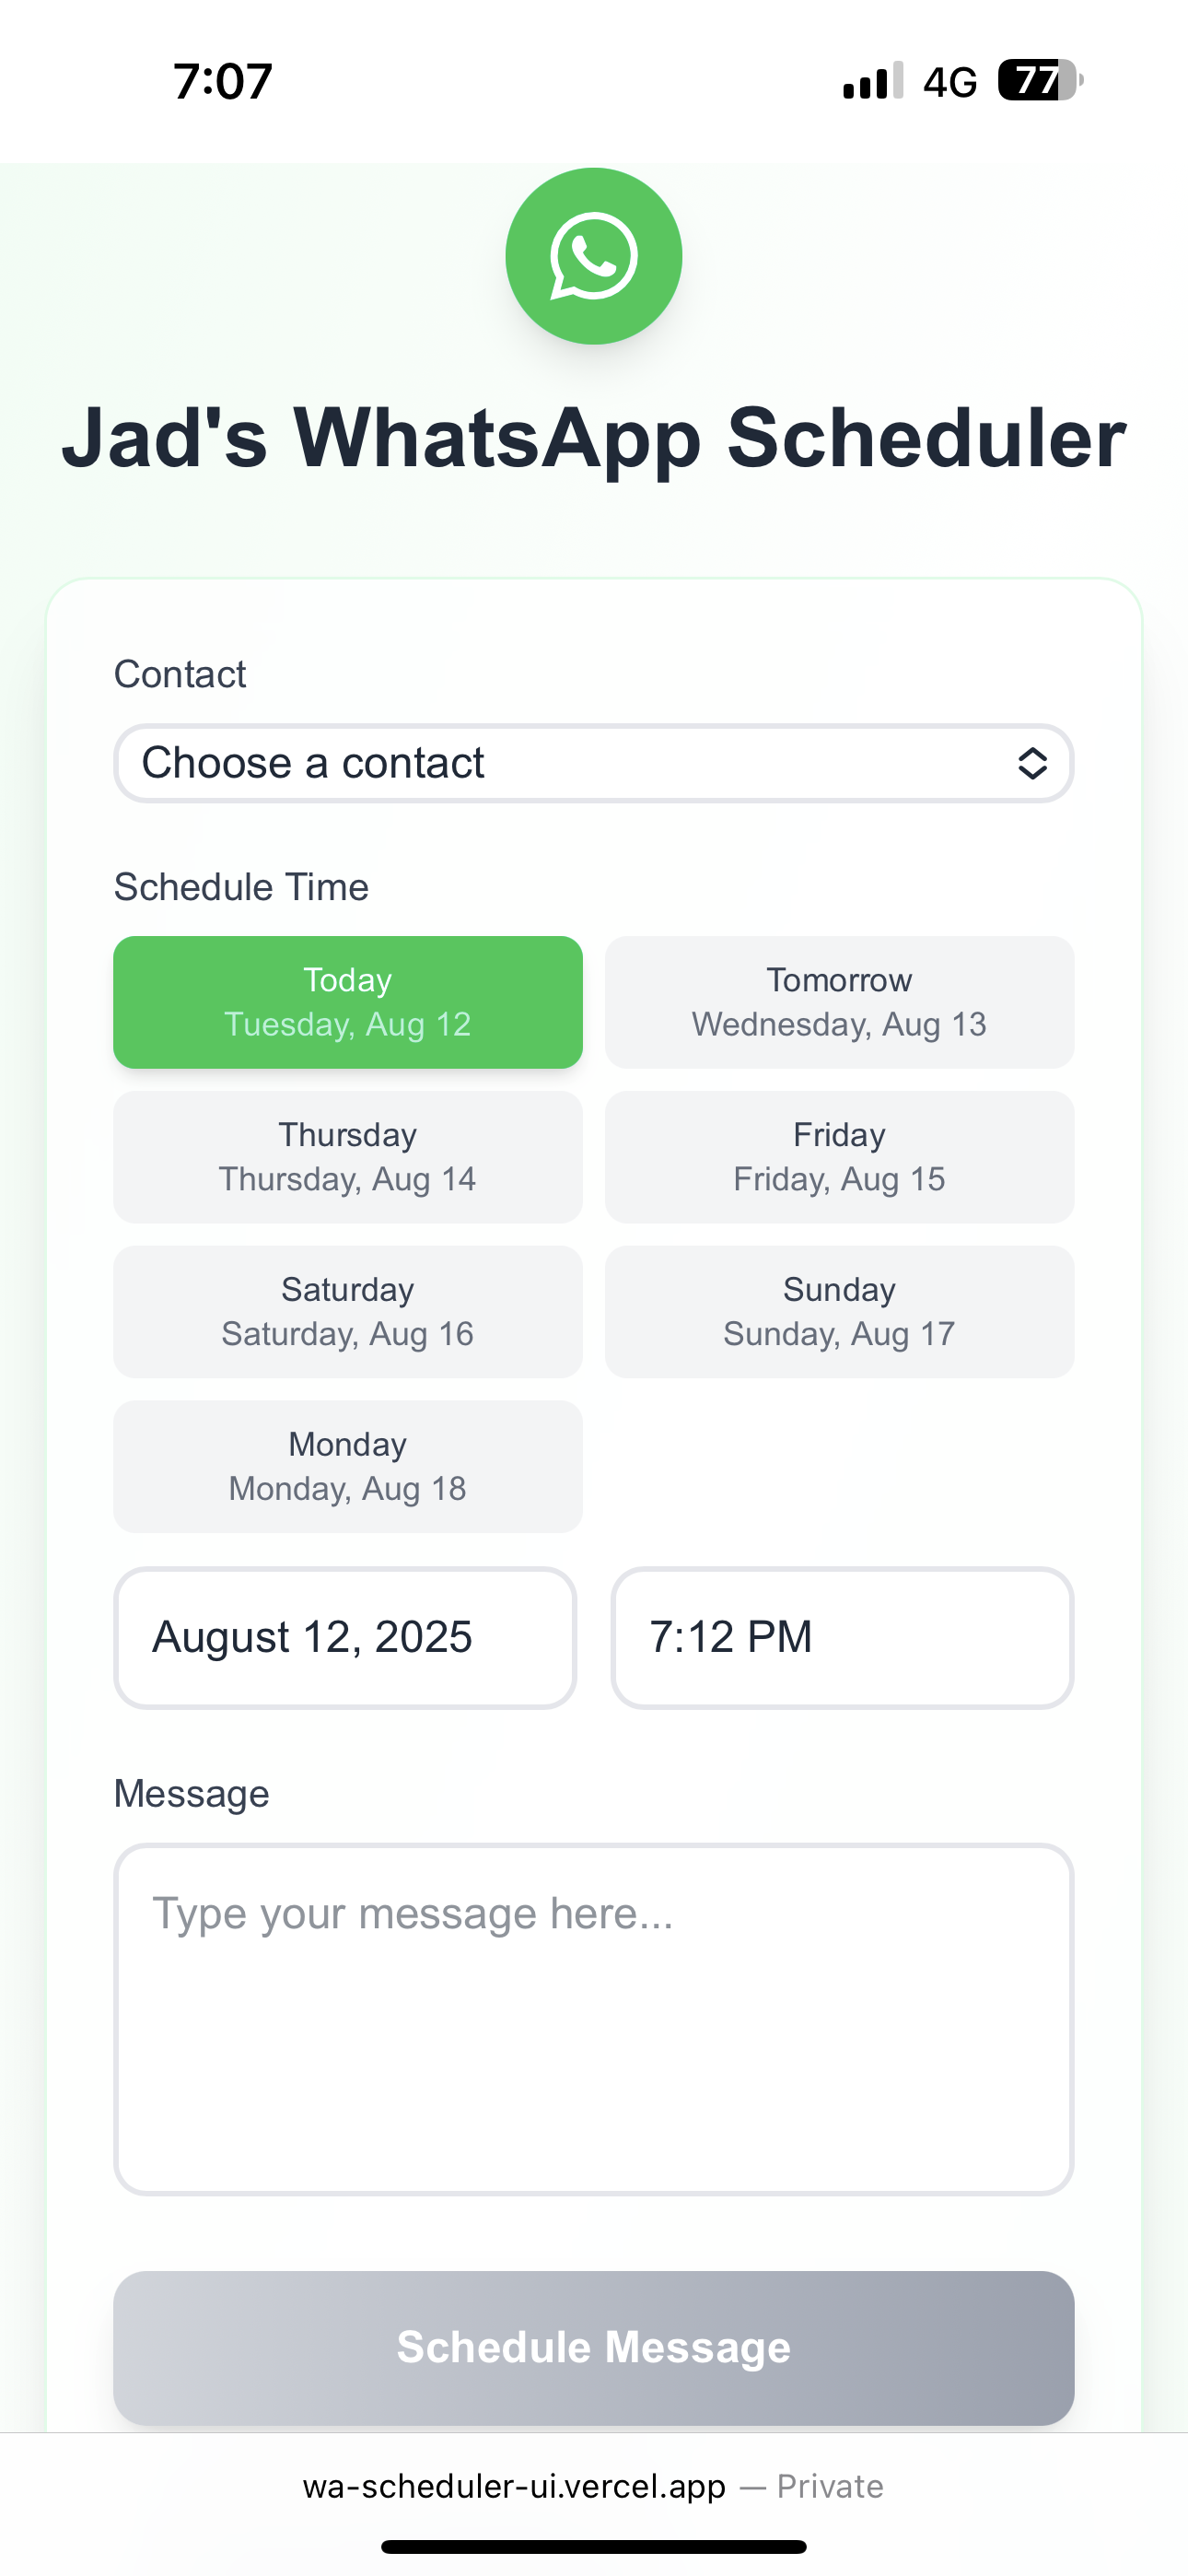The width and height of the screenshot is (1188, 2576).
Task: Tap the cellular signal bars icon
Action: point(873,81)
